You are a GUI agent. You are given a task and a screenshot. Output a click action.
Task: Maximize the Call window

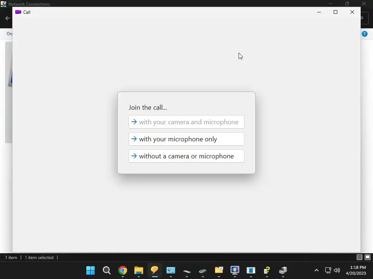point(335,12)
